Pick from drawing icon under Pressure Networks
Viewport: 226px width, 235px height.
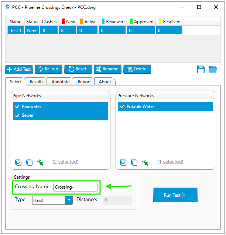(x=145, y=162)
